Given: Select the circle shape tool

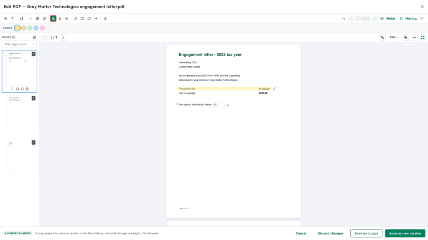Looking at the screenshot, I should coord(89,18).
